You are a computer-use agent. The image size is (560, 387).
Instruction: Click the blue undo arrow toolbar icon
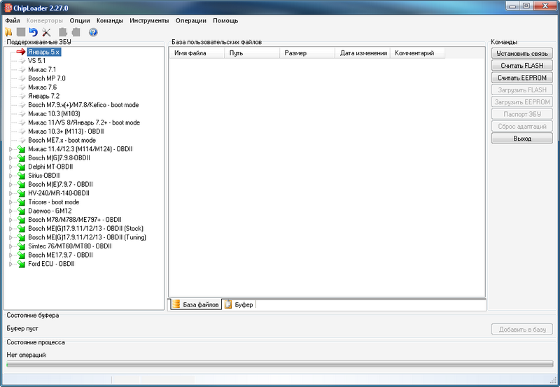33,32
